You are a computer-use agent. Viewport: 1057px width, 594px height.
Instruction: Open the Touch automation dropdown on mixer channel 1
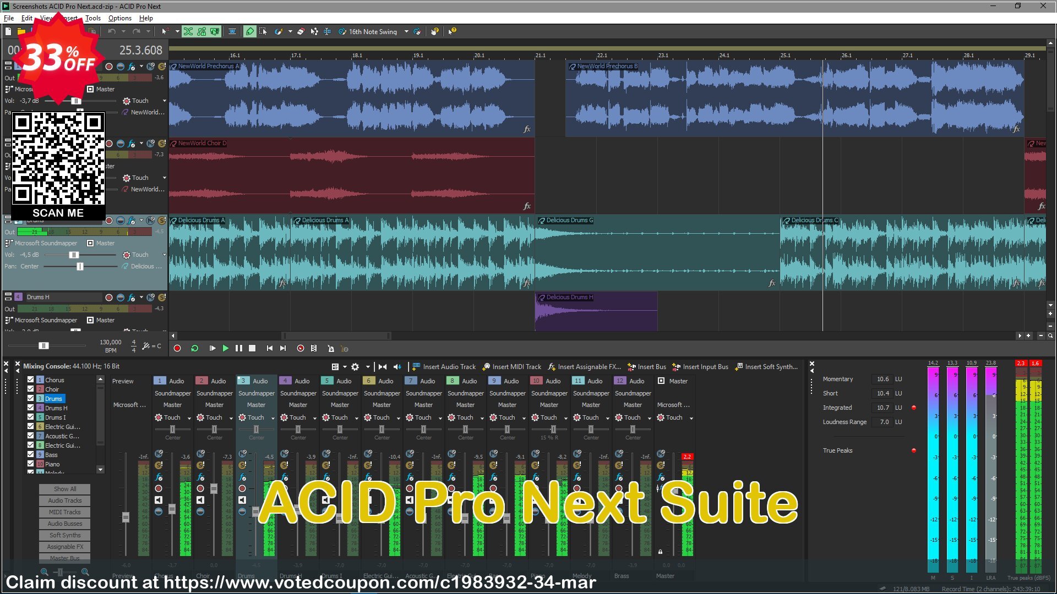[x=189, y=418]
